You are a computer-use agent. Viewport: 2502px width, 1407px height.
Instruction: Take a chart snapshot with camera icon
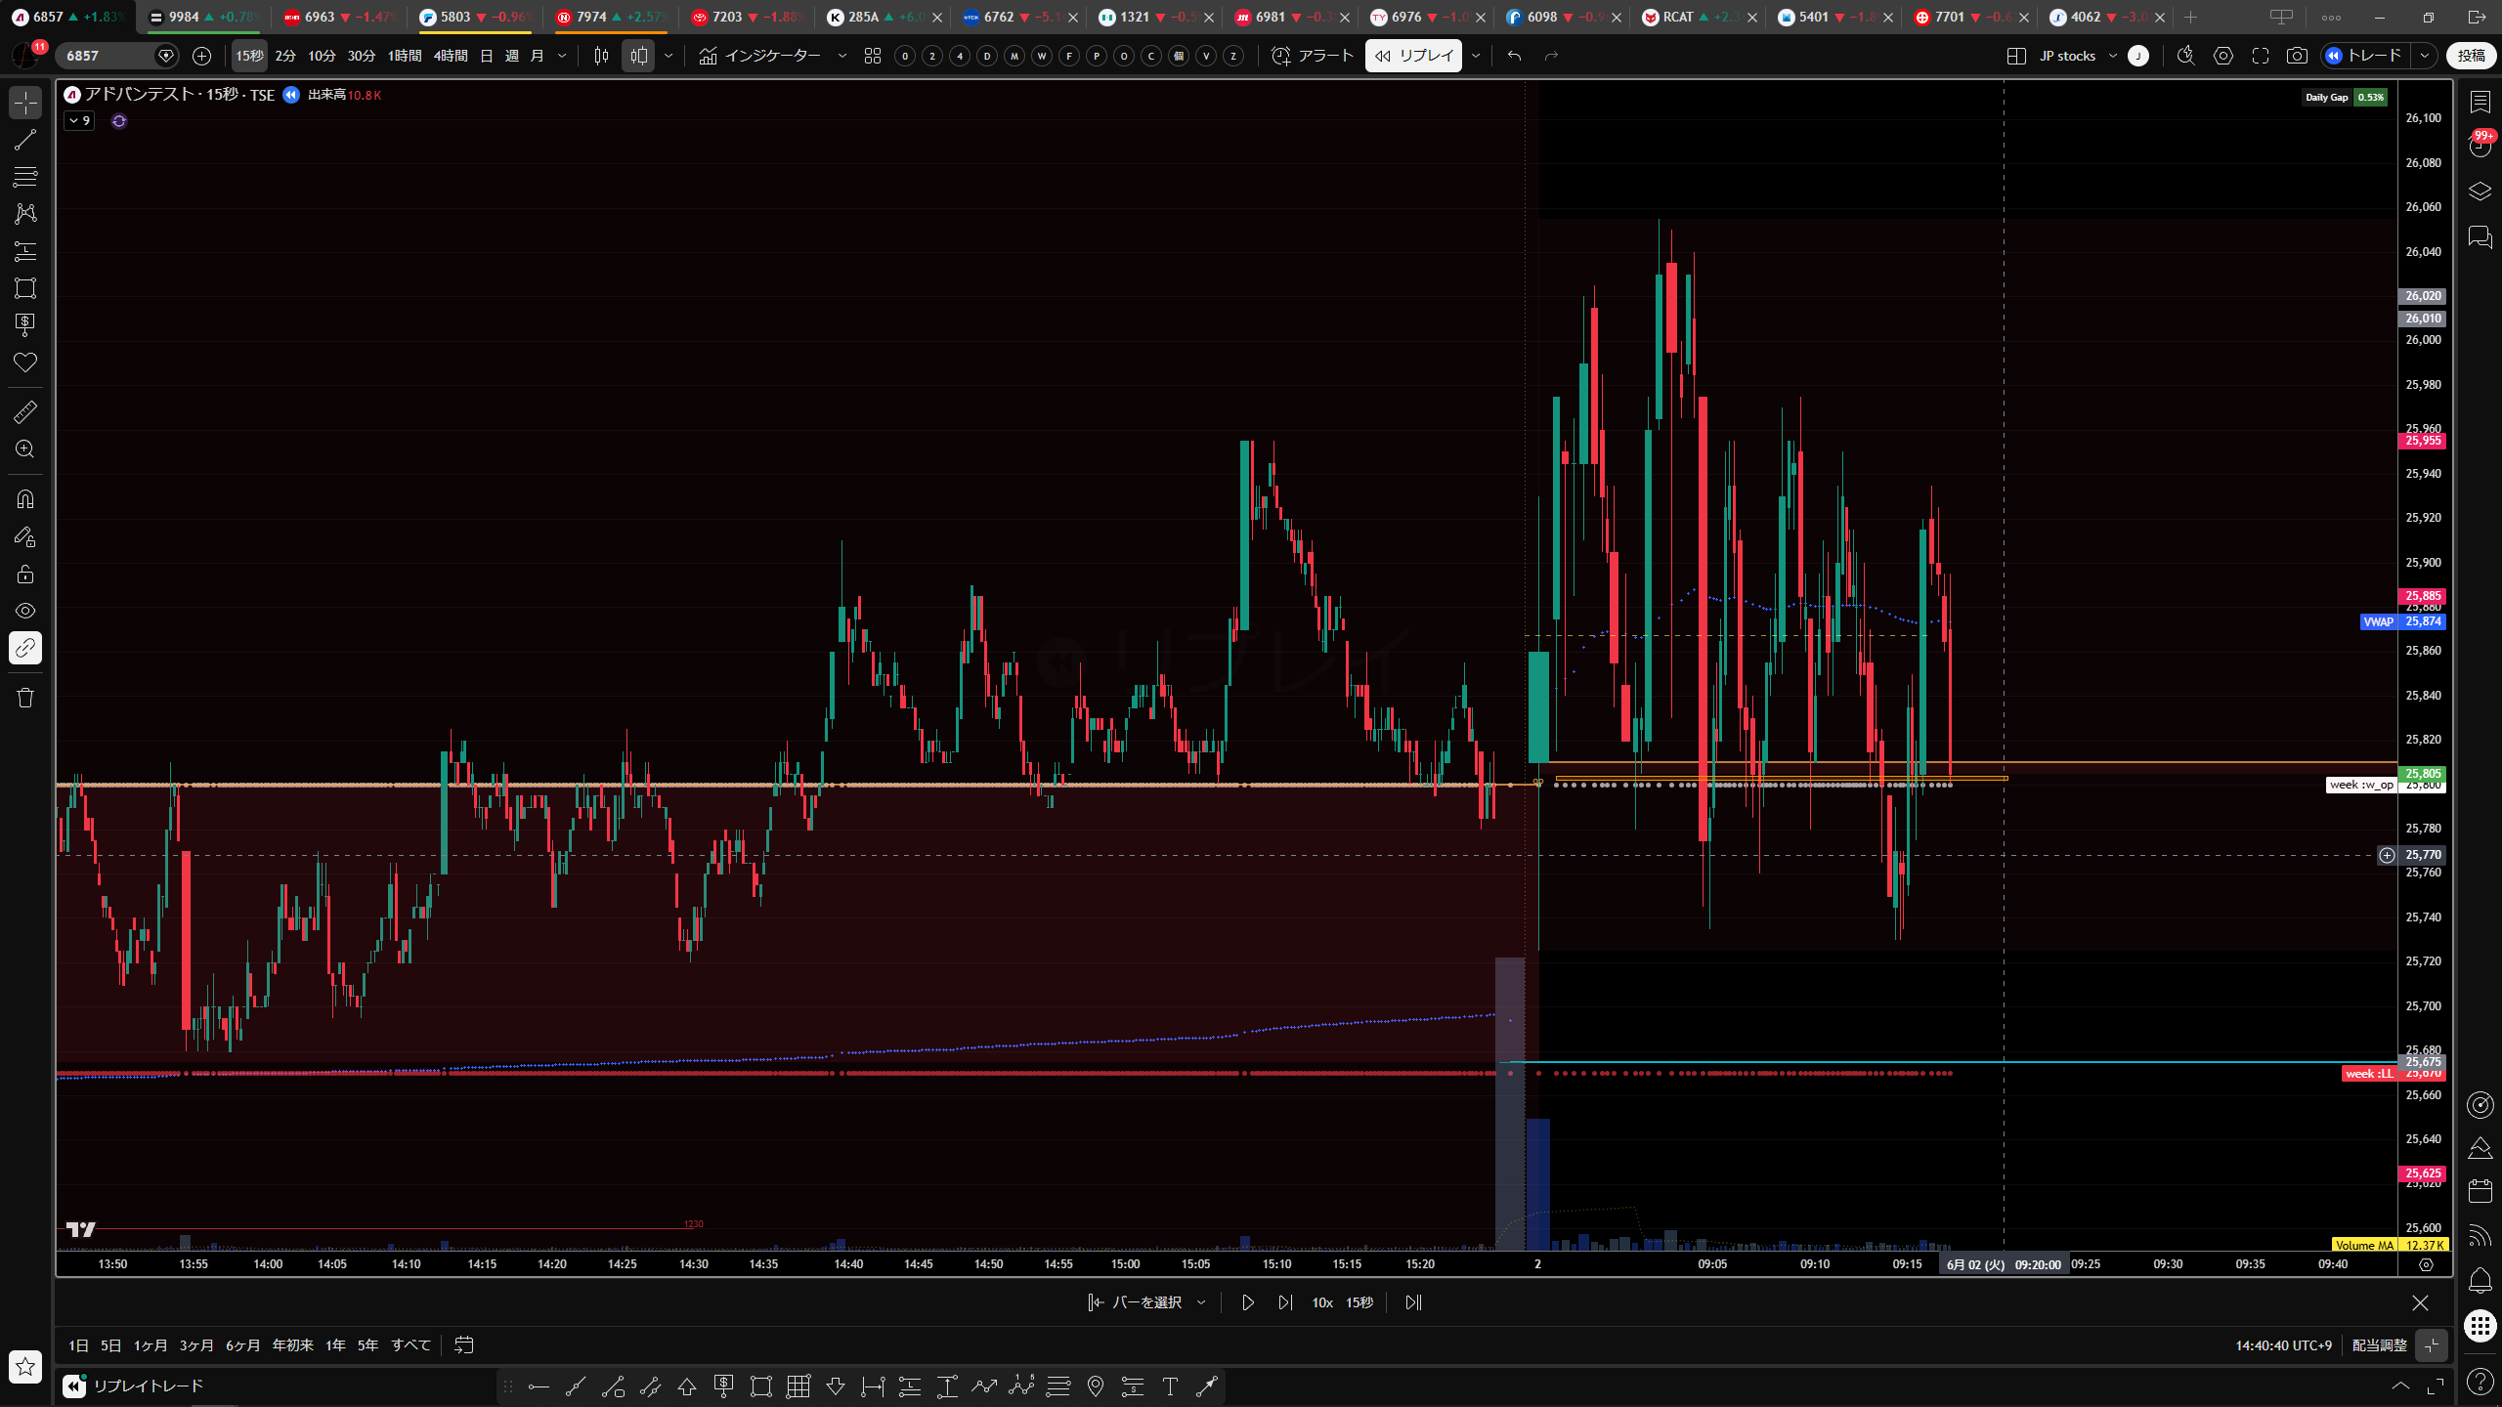2297,56
